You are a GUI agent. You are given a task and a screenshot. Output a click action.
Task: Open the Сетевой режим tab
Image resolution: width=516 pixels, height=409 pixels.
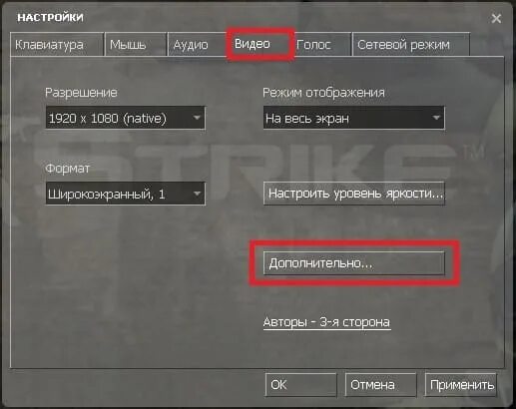click(x=411, y=45)
